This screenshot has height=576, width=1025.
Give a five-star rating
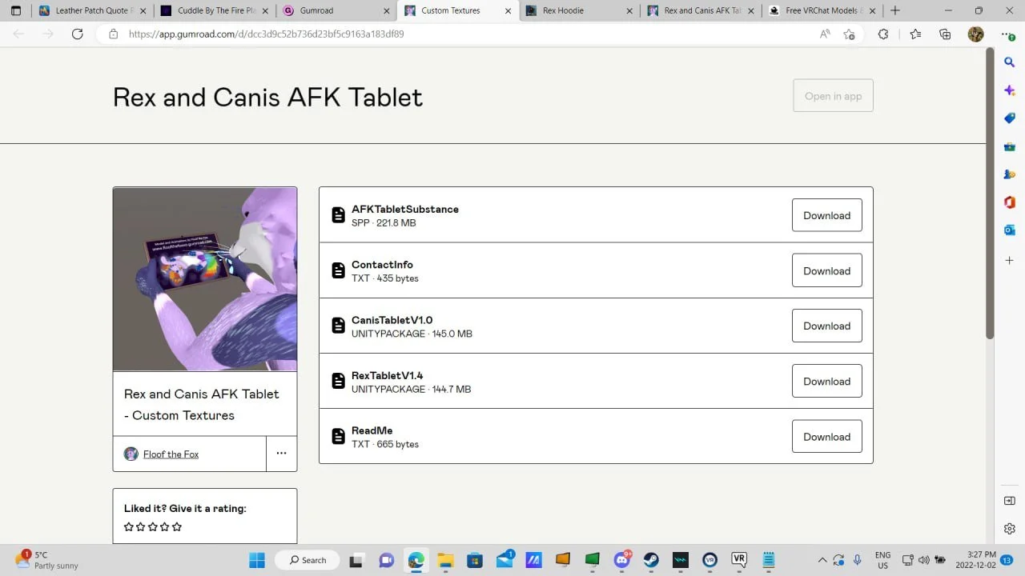pos(177,526)
